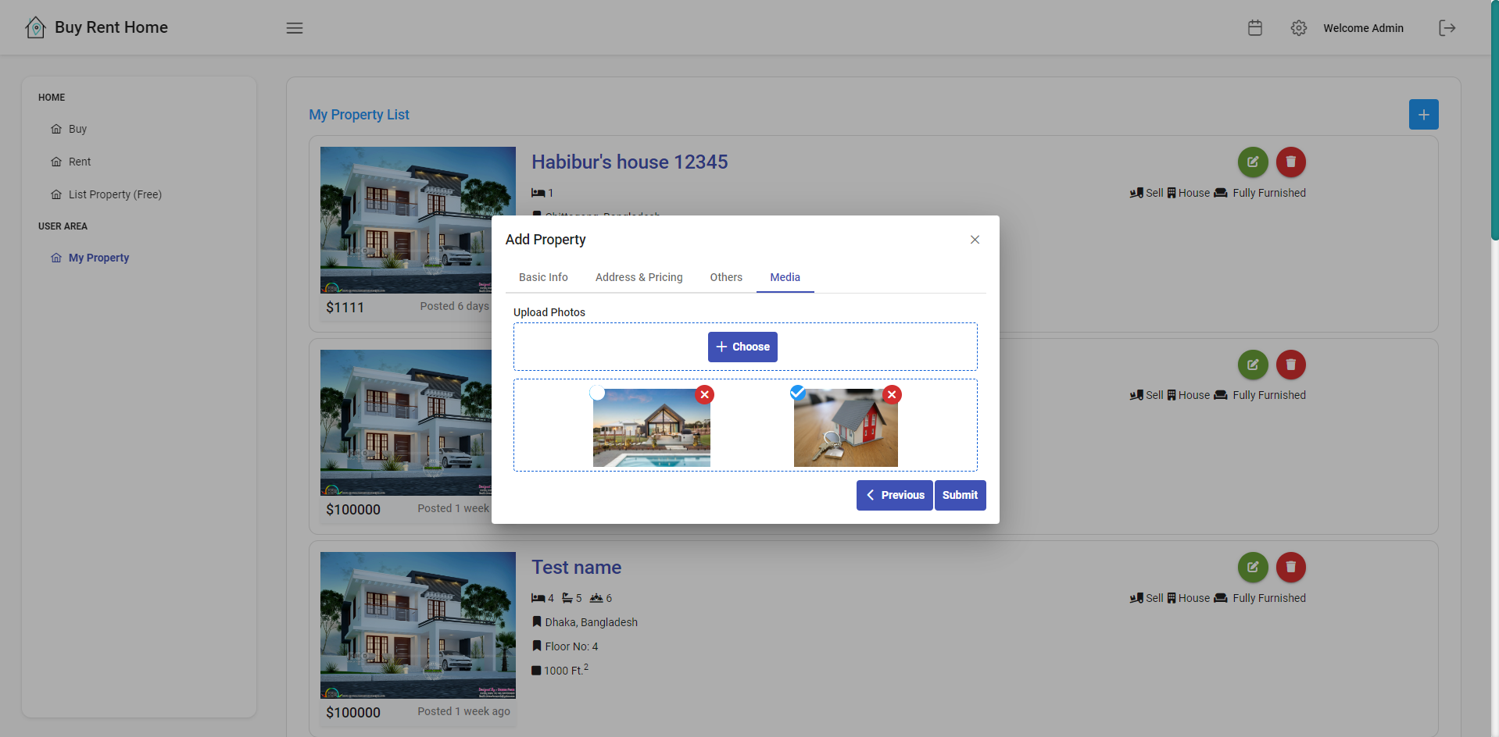Select pool house photo as default image
1499x737 pixels.
click(597, 393)
